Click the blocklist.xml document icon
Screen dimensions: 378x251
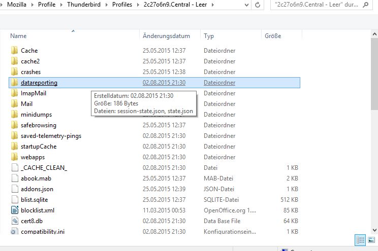[15, 210]
